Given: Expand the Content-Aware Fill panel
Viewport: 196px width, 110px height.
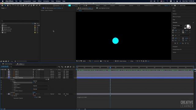Looking at the screenshot, I should [177, 50].
